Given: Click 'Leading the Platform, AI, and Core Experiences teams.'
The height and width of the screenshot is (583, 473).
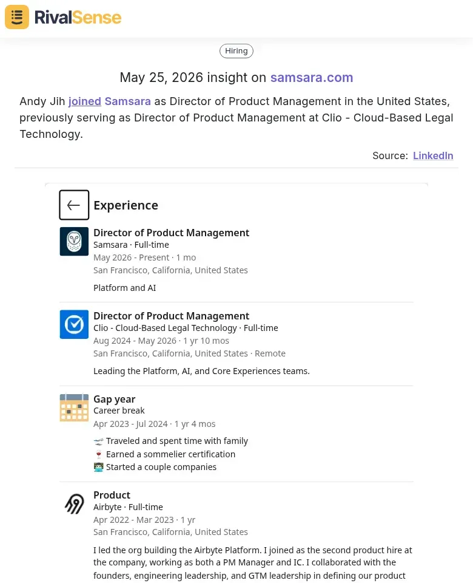Looking at the screenshot, I should tap(201, 371).
